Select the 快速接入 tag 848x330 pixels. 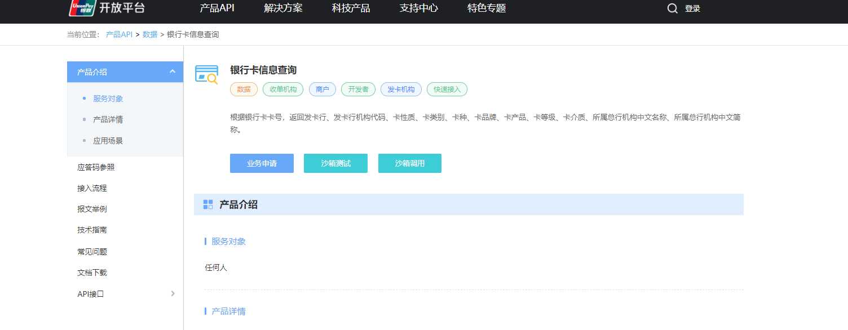447,89
